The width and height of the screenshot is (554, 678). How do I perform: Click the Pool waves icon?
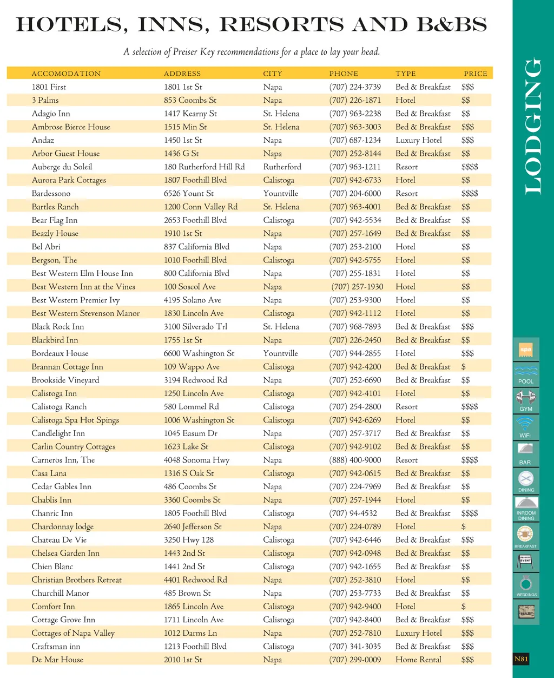click(526, 372)
